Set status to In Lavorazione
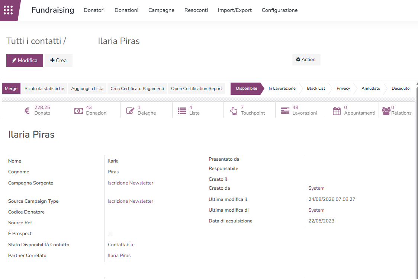The width and height of the screenshot is (418, 279). pyautogui.click(x=282, y=89)
